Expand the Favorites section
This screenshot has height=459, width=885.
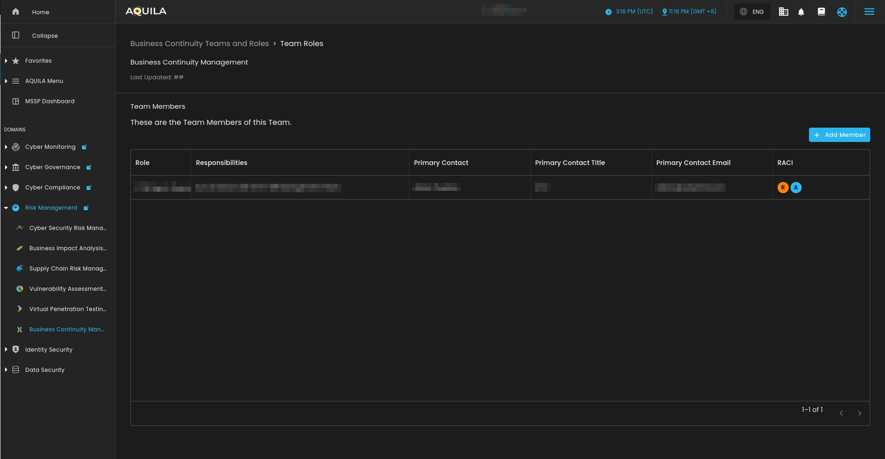point(6,61)
